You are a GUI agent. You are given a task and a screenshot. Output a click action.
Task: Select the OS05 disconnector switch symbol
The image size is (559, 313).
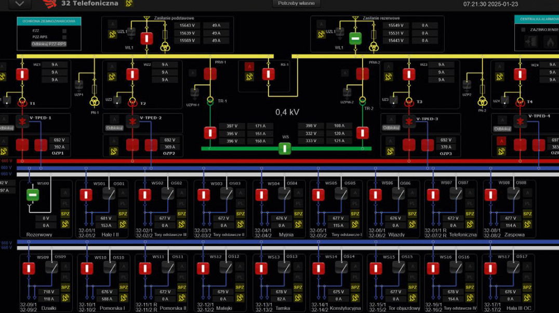pos(341,194)
